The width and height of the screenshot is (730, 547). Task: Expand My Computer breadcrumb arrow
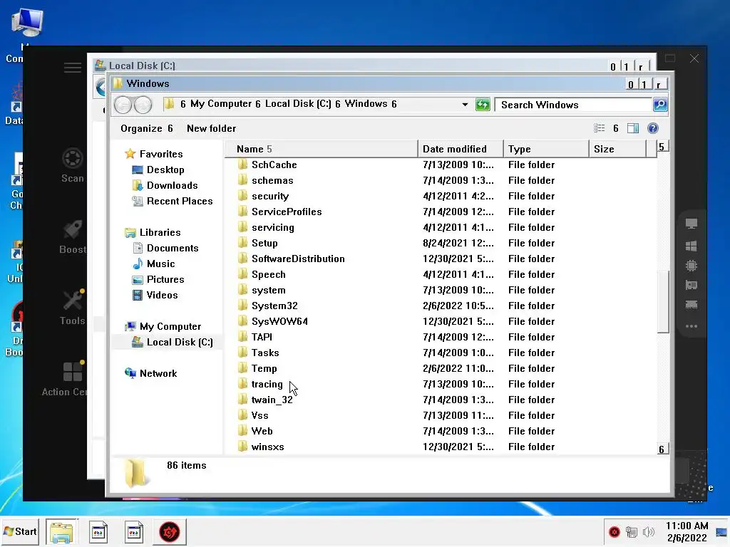(257, 104)
